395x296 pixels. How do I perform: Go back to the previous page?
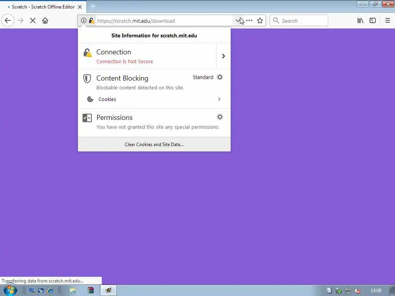8,21
